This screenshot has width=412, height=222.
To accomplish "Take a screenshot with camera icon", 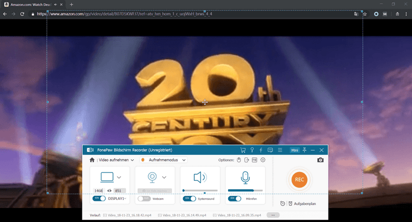I will click(320, 160).
